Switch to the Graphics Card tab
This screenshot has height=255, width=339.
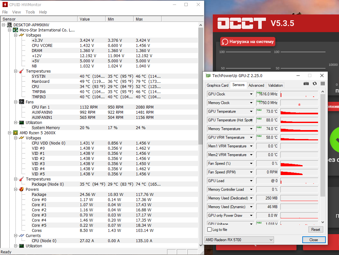(x=218, y=85)
